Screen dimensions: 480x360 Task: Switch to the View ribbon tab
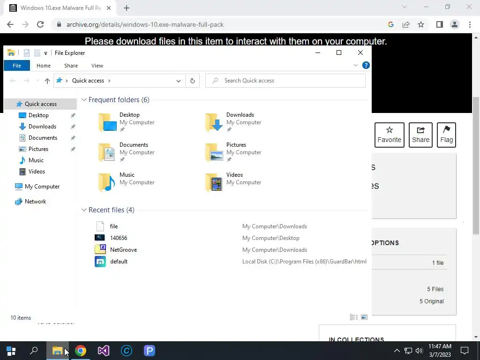97,66
